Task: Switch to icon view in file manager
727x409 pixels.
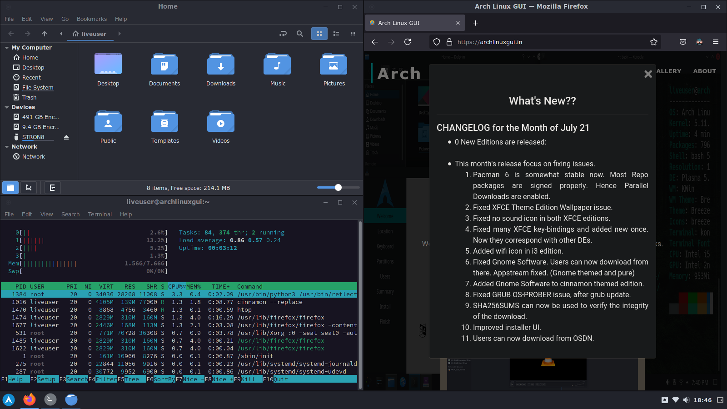Action: (319, 34)
